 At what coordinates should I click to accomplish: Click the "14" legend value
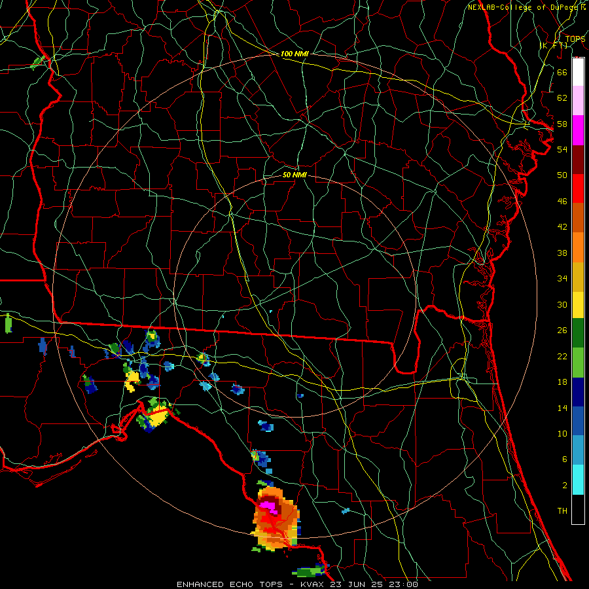562,408
